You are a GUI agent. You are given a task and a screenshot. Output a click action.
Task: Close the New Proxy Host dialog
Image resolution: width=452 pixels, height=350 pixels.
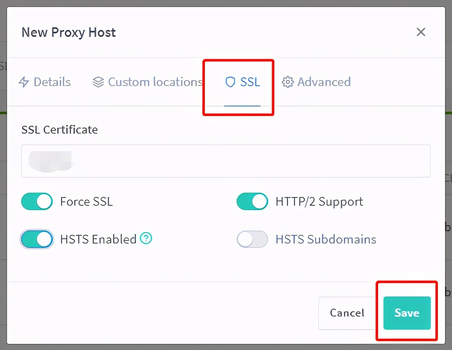[421, 32]
